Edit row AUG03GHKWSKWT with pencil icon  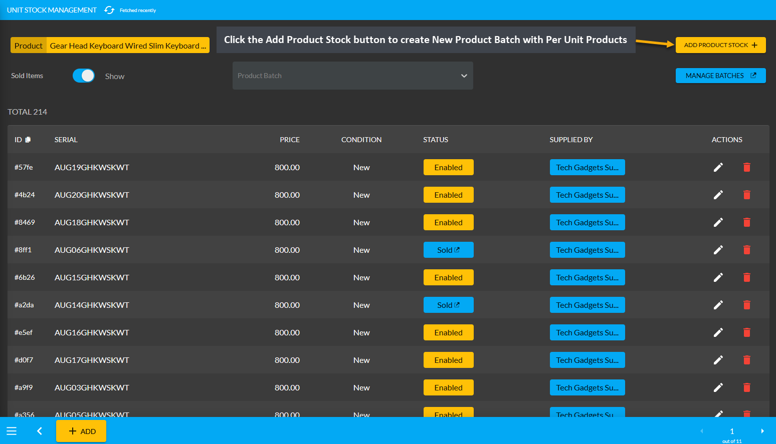[718, 387]
